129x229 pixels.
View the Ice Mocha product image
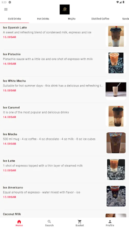tap(116, 143)
